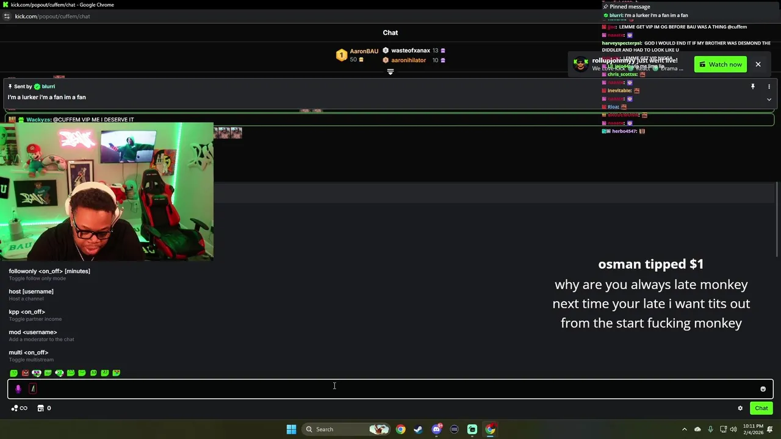Open the site information icon in address bar

coord(7,16)
